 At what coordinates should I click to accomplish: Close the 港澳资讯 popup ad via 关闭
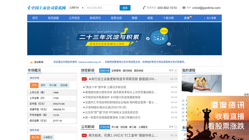(246, 95)
